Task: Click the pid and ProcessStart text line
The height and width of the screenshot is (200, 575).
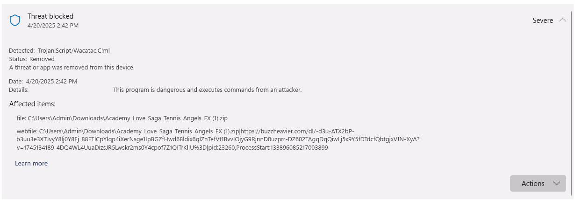Action: pyautogui.click(x=172, y=148)
